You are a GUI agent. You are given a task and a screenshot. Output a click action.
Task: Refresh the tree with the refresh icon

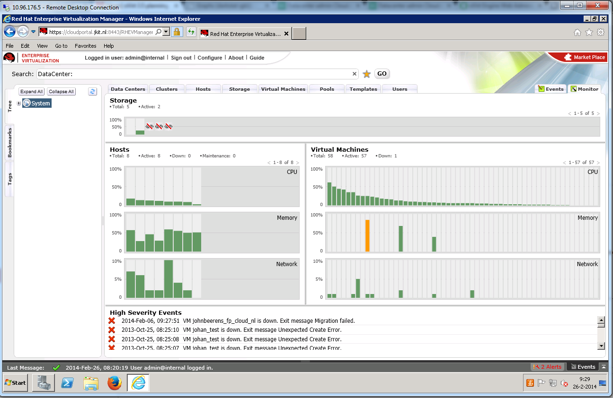tap(92, 92)
